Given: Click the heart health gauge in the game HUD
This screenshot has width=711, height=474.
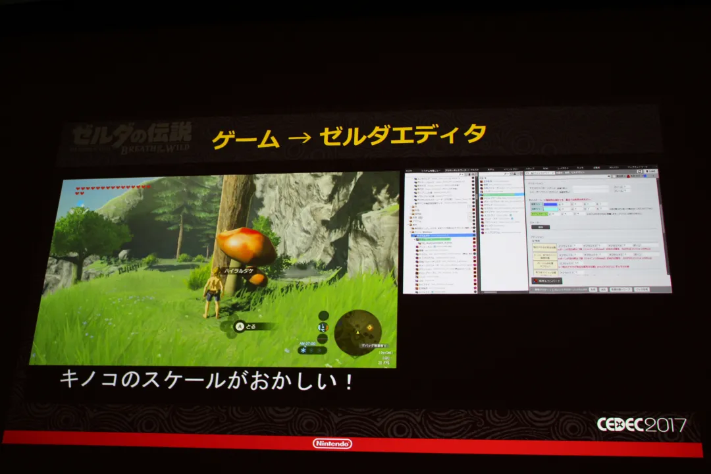Looking at the screenshot, I should click(x=113, y=190).
